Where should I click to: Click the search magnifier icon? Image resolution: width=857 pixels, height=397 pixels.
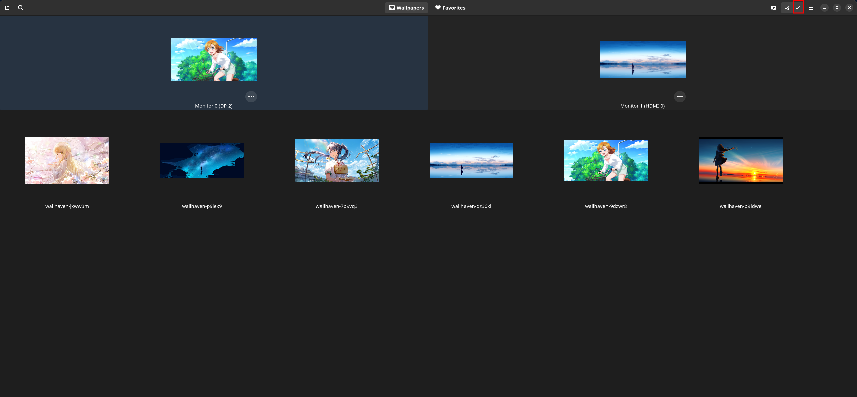coord(21,8)
